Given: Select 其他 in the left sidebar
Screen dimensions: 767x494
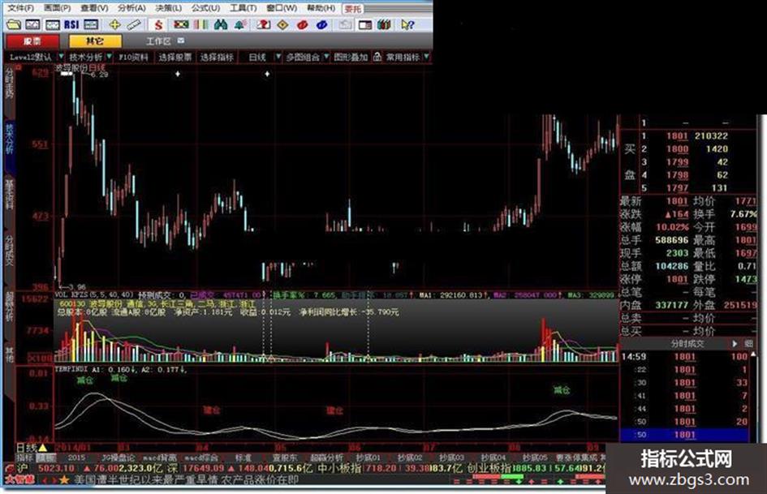Looking at the screenshot, I should pos(9,354).
